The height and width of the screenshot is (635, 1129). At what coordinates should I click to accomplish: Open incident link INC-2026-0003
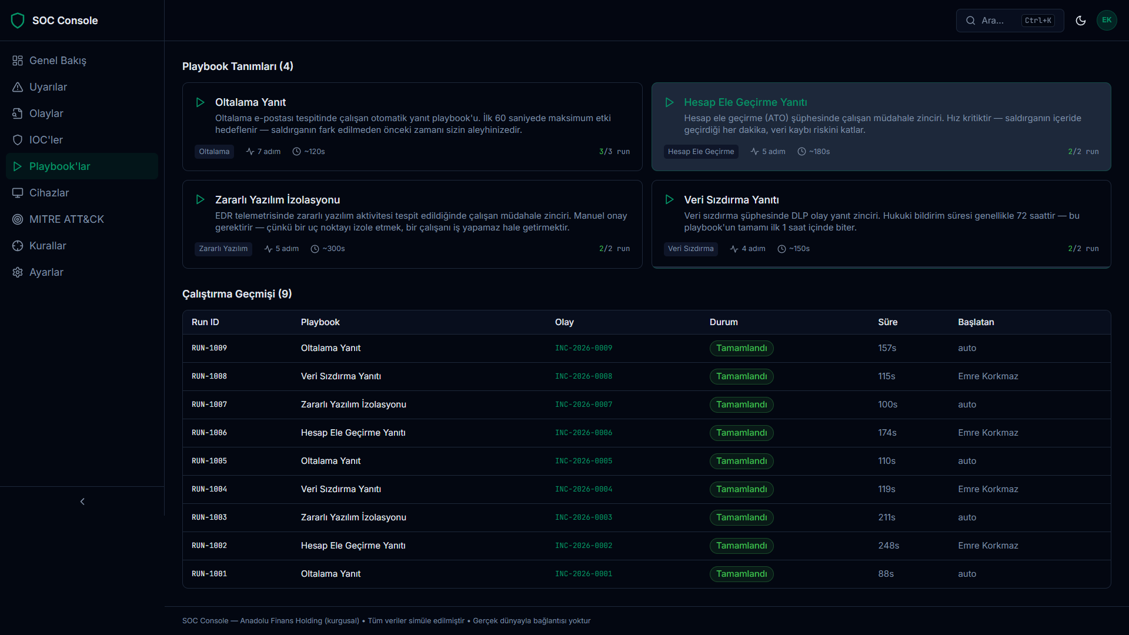[x=583, y=517]
